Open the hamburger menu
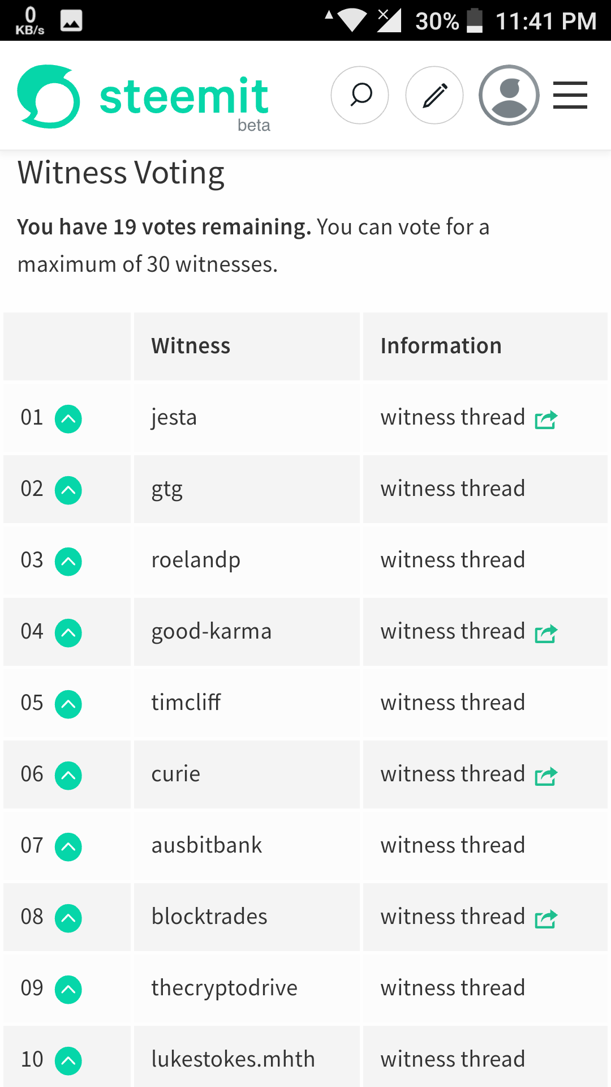The image size is (611, 1087). (570, 95)
